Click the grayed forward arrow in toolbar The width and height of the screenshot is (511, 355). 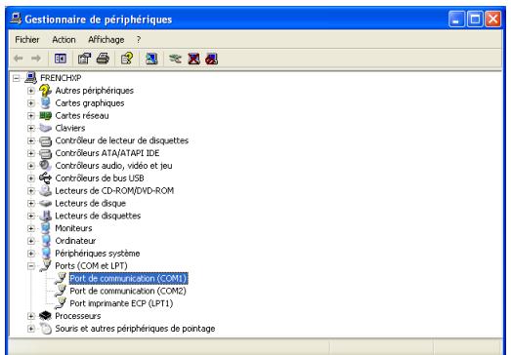(x=36, y=59)
